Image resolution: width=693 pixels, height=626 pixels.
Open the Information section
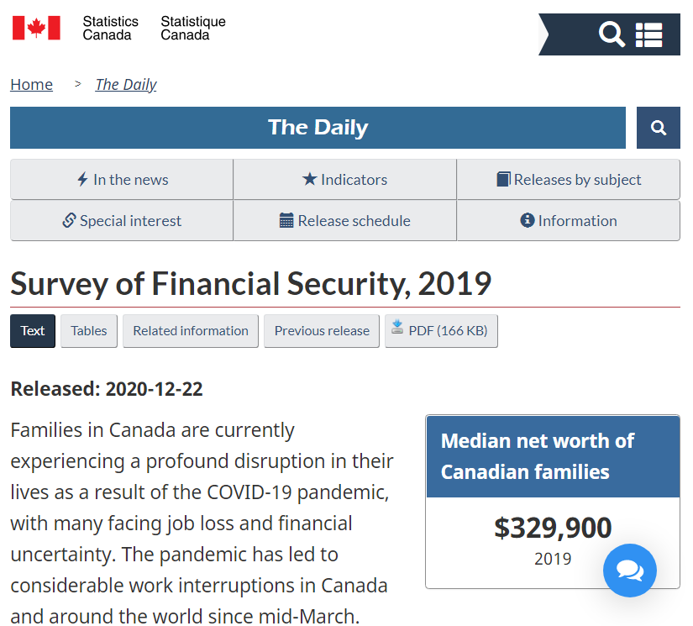[x=569, y=221]
